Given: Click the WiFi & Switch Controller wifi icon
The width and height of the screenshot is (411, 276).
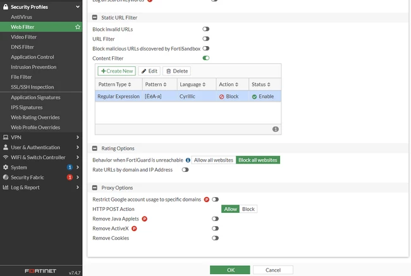Looking at the screenshot, I should 6,157.
